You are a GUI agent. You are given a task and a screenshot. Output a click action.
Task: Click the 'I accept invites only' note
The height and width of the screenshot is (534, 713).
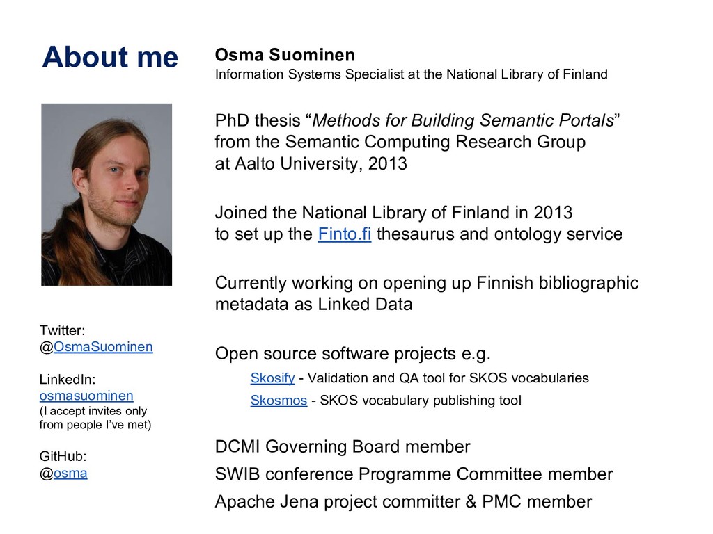(x=93, y=411)
